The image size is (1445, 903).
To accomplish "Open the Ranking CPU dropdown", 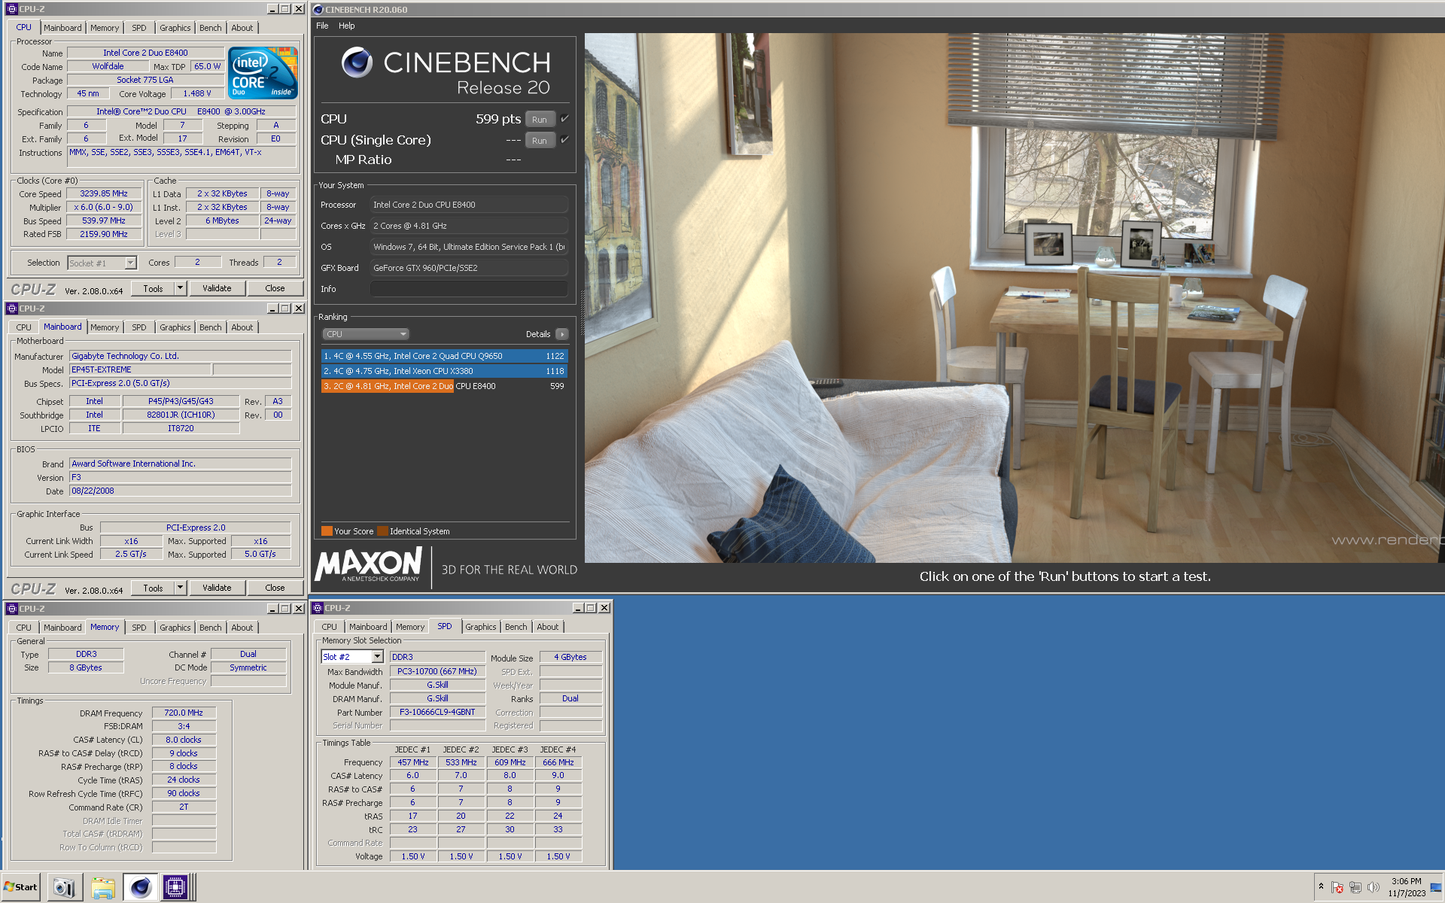I will pyautogui.click(x=366, y=334).
